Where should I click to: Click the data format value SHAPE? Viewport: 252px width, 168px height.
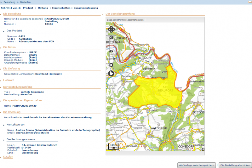point(33,55)
